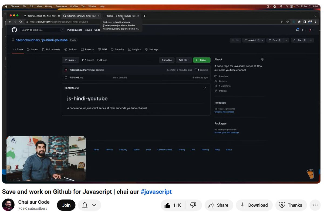
Task: Click the Chrome share page icon
Action: [282, 22]
